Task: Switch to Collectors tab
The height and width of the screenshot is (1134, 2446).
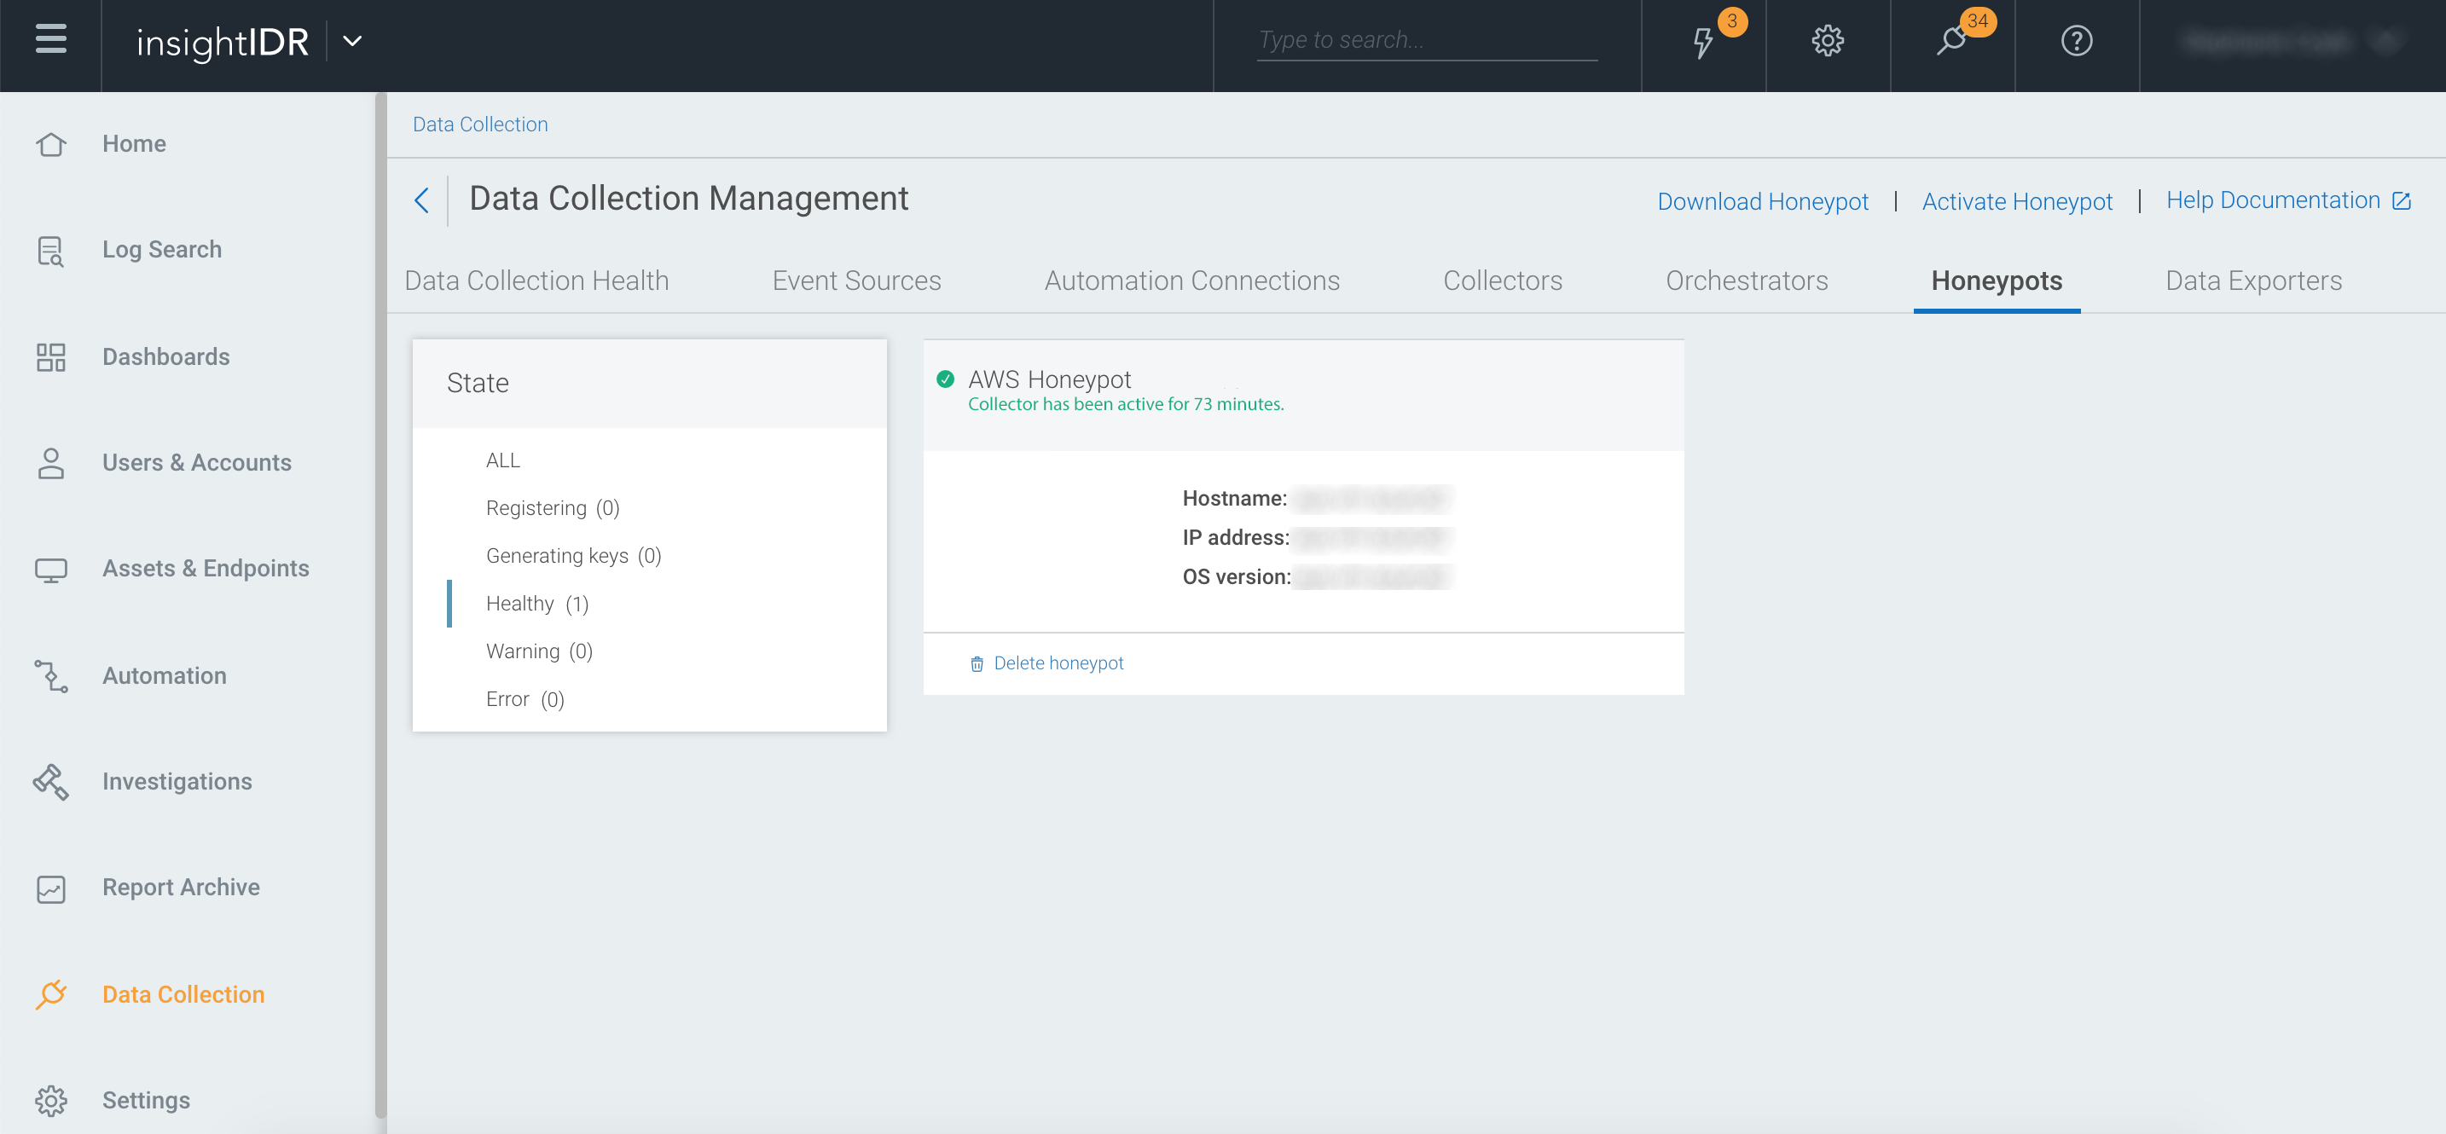Action: click(1502, 281)
